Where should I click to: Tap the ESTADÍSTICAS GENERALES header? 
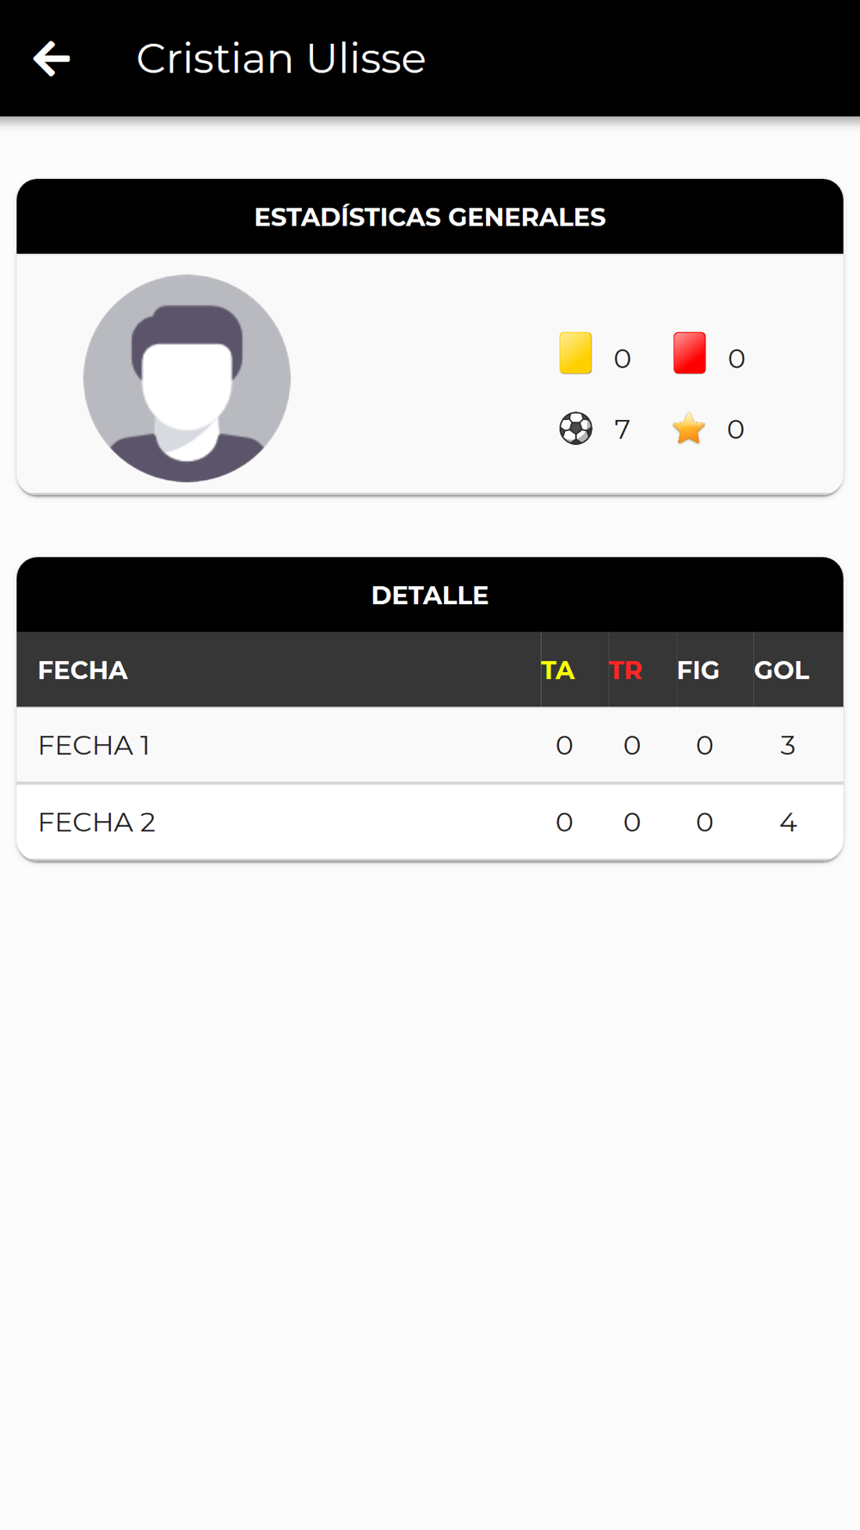click(430, 217)
